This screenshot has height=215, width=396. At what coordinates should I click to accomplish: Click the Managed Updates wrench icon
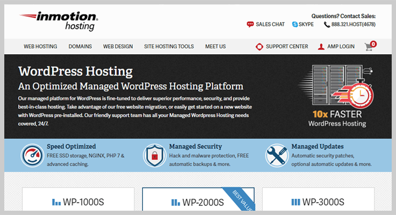point(277,155)
